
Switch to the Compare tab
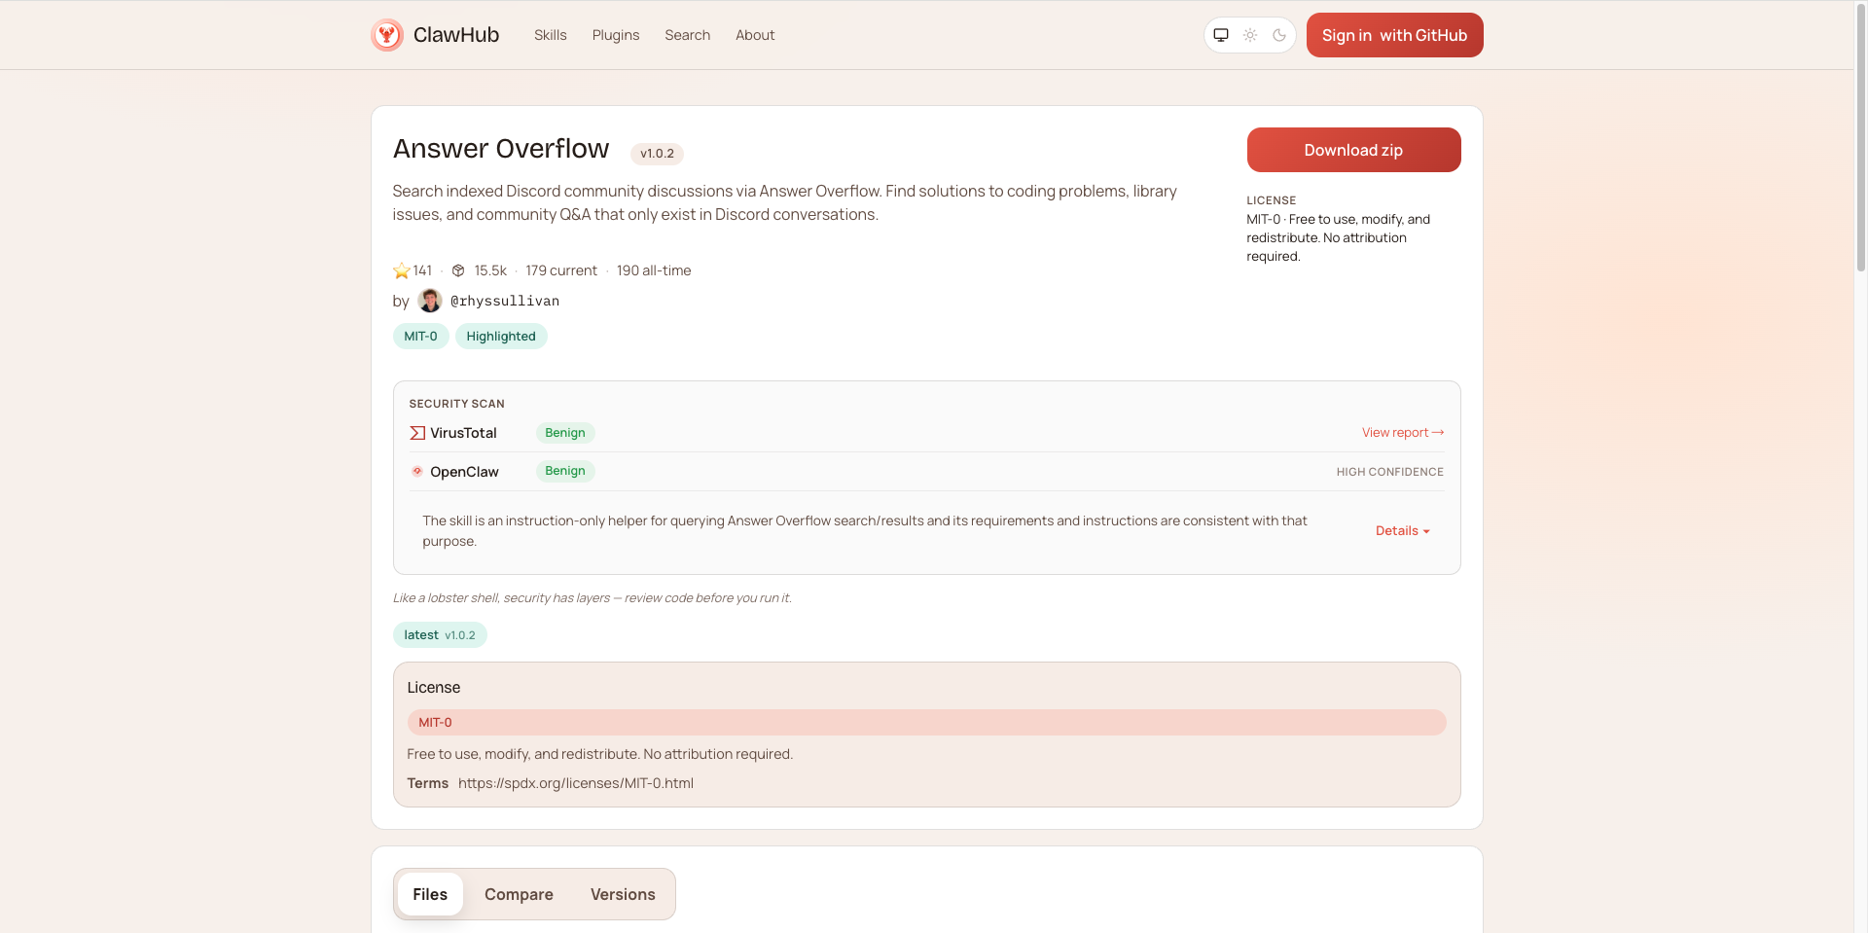pos(519,894)
